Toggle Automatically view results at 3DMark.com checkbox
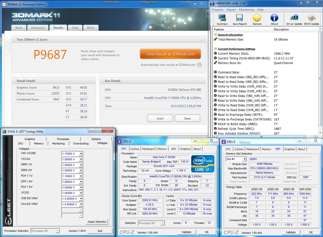The height and width of the screenshot is (237, 323). click(199, 65)
